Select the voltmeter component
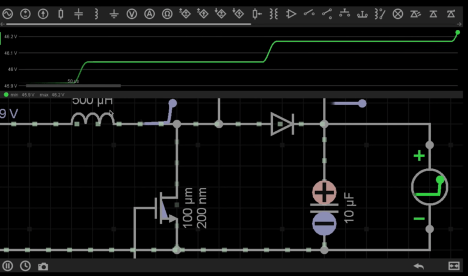468x276 pixels. [132, 13]
